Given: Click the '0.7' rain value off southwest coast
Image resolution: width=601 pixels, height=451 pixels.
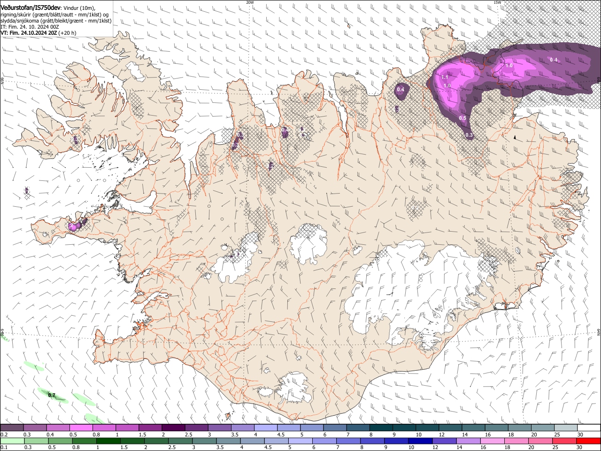Looking at the screenshot, I should (52, 396).
